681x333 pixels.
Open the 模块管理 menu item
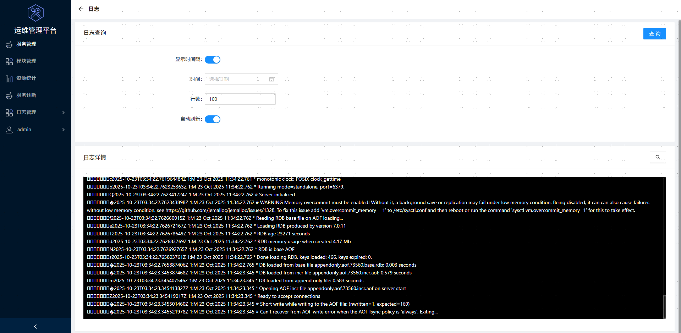(x=26, y=61)
